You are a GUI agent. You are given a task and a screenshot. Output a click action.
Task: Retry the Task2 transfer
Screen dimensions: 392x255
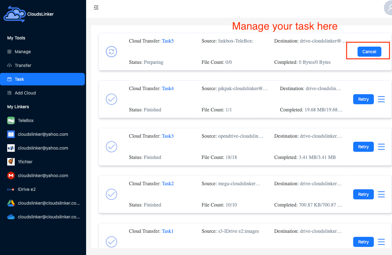(364, 194)
